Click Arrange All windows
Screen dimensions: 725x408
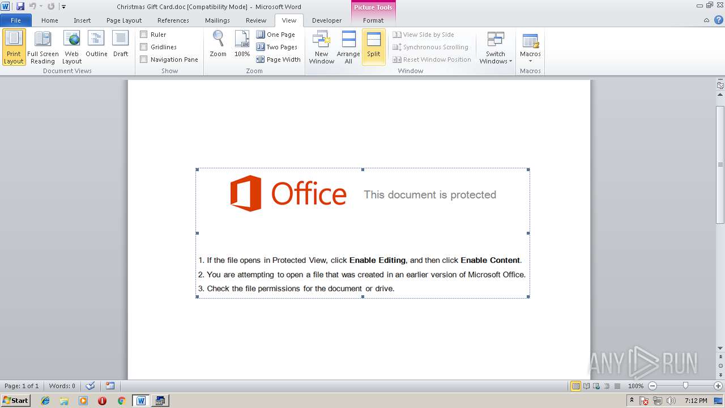(348, 48)
